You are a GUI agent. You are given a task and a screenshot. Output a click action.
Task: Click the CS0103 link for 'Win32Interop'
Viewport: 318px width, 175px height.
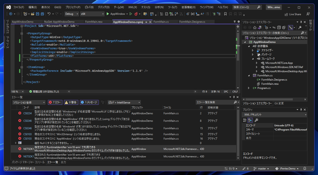[27, 134]
